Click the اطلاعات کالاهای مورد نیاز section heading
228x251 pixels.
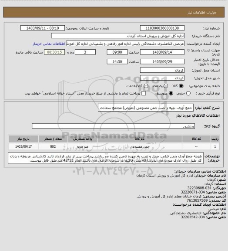tap(198, 115)
